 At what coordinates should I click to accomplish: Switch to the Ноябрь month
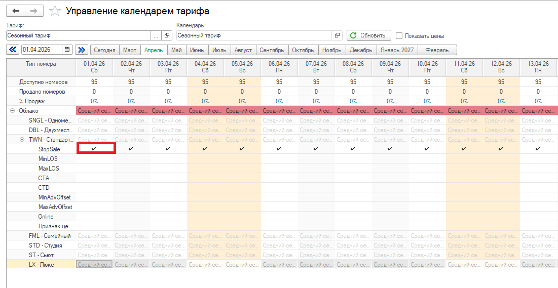[331, 50]
